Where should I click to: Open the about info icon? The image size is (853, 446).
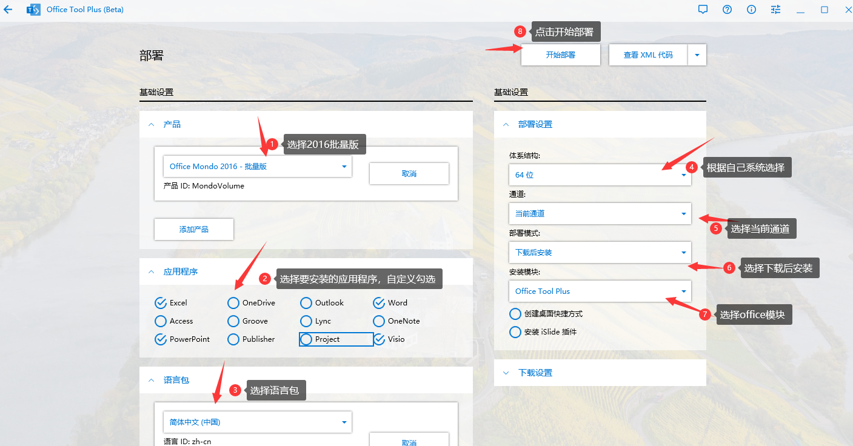[751, 10]
